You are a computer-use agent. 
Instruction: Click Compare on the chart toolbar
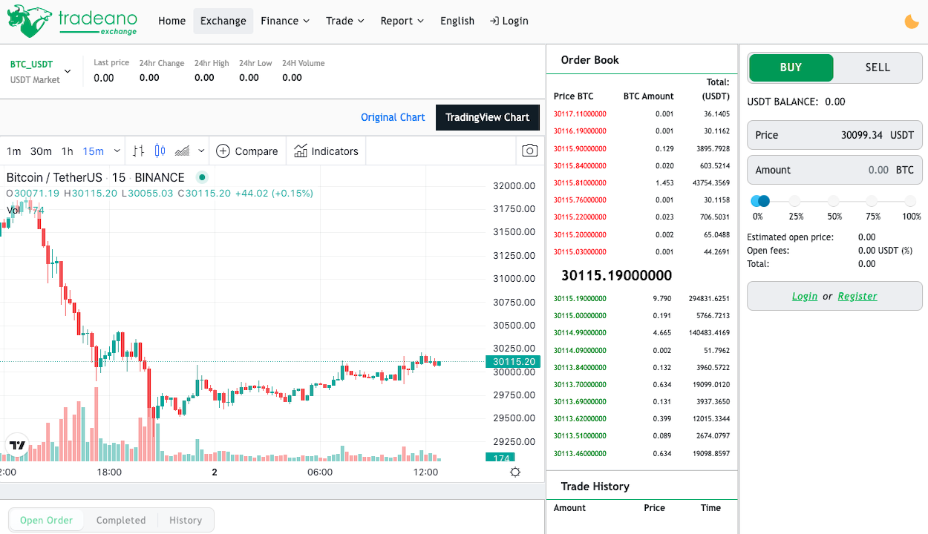coord(247,151)
